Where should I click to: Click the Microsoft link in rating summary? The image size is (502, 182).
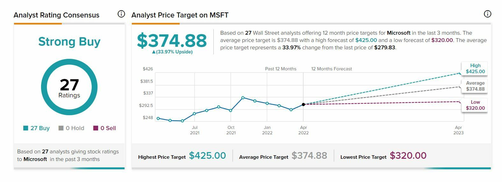[x=35, y=159]
